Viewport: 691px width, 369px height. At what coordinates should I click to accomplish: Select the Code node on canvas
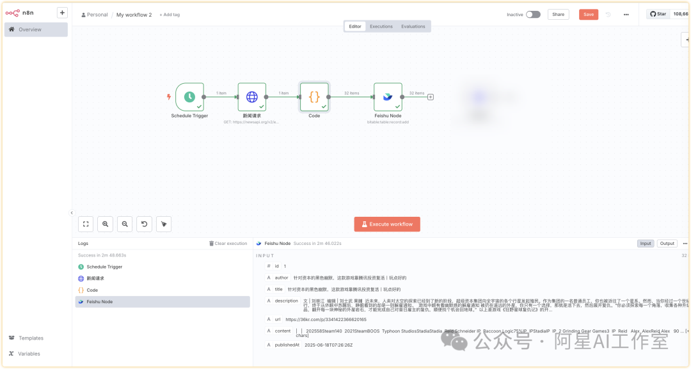point(314,97)
